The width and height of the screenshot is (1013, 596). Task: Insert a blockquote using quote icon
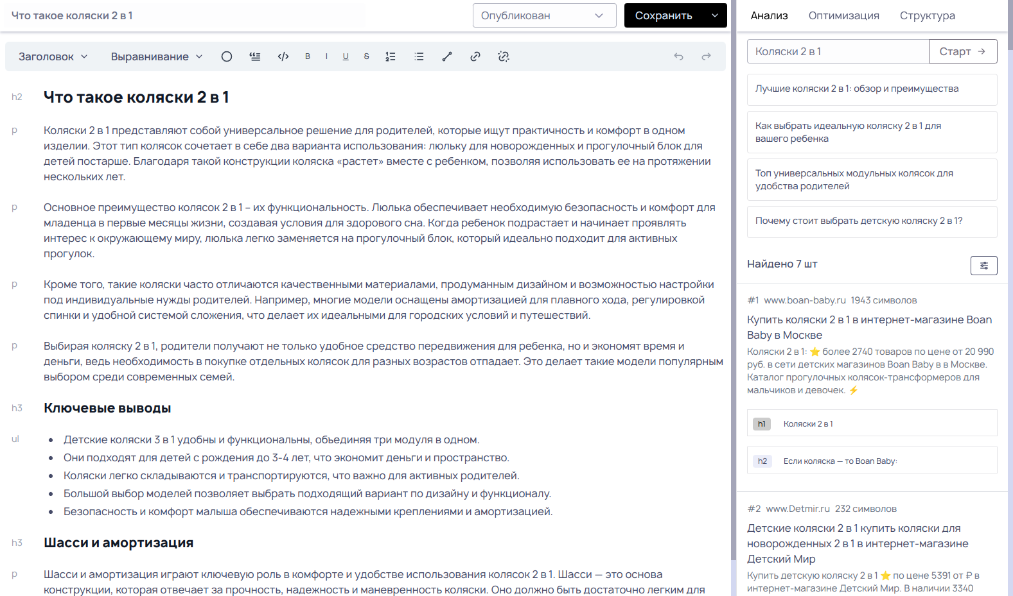255,56
